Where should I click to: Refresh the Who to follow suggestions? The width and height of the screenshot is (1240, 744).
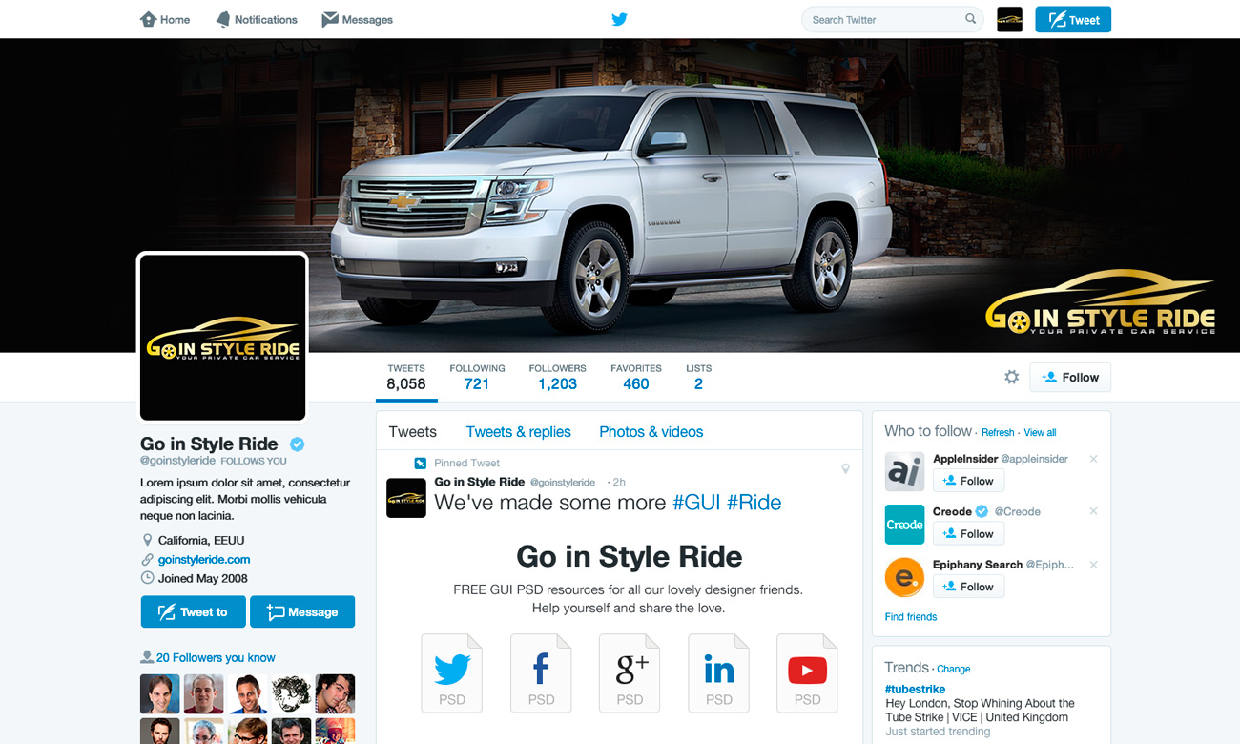coord(997,432)
